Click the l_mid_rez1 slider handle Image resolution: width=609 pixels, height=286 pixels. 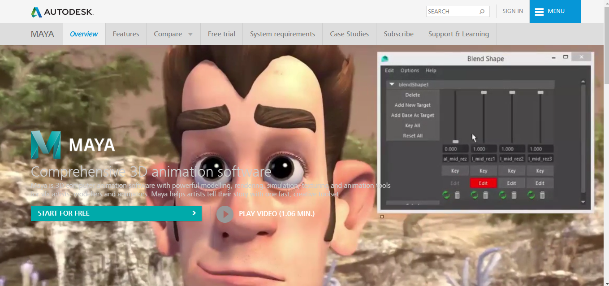484,92
